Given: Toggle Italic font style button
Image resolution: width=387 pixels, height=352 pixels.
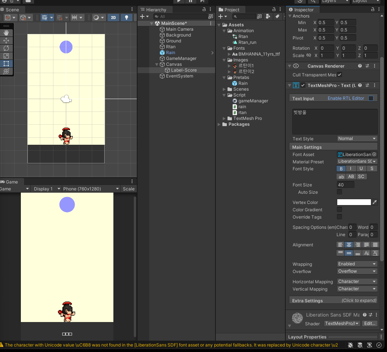Looking at the screenshot, I should coord(351,169).
